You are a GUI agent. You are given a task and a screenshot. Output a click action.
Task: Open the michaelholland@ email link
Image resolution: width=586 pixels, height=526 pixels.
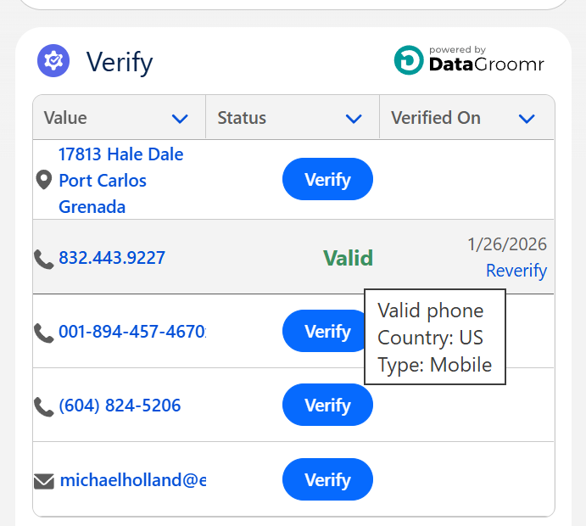pos(133,480)
